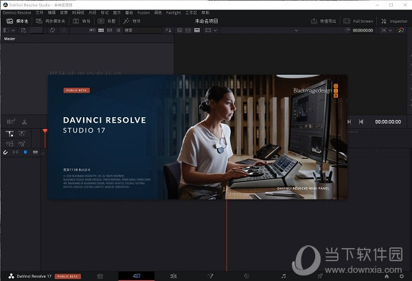The image size is (412, 281).
Task: Open the Media page tab
Action: click(100, 276)
